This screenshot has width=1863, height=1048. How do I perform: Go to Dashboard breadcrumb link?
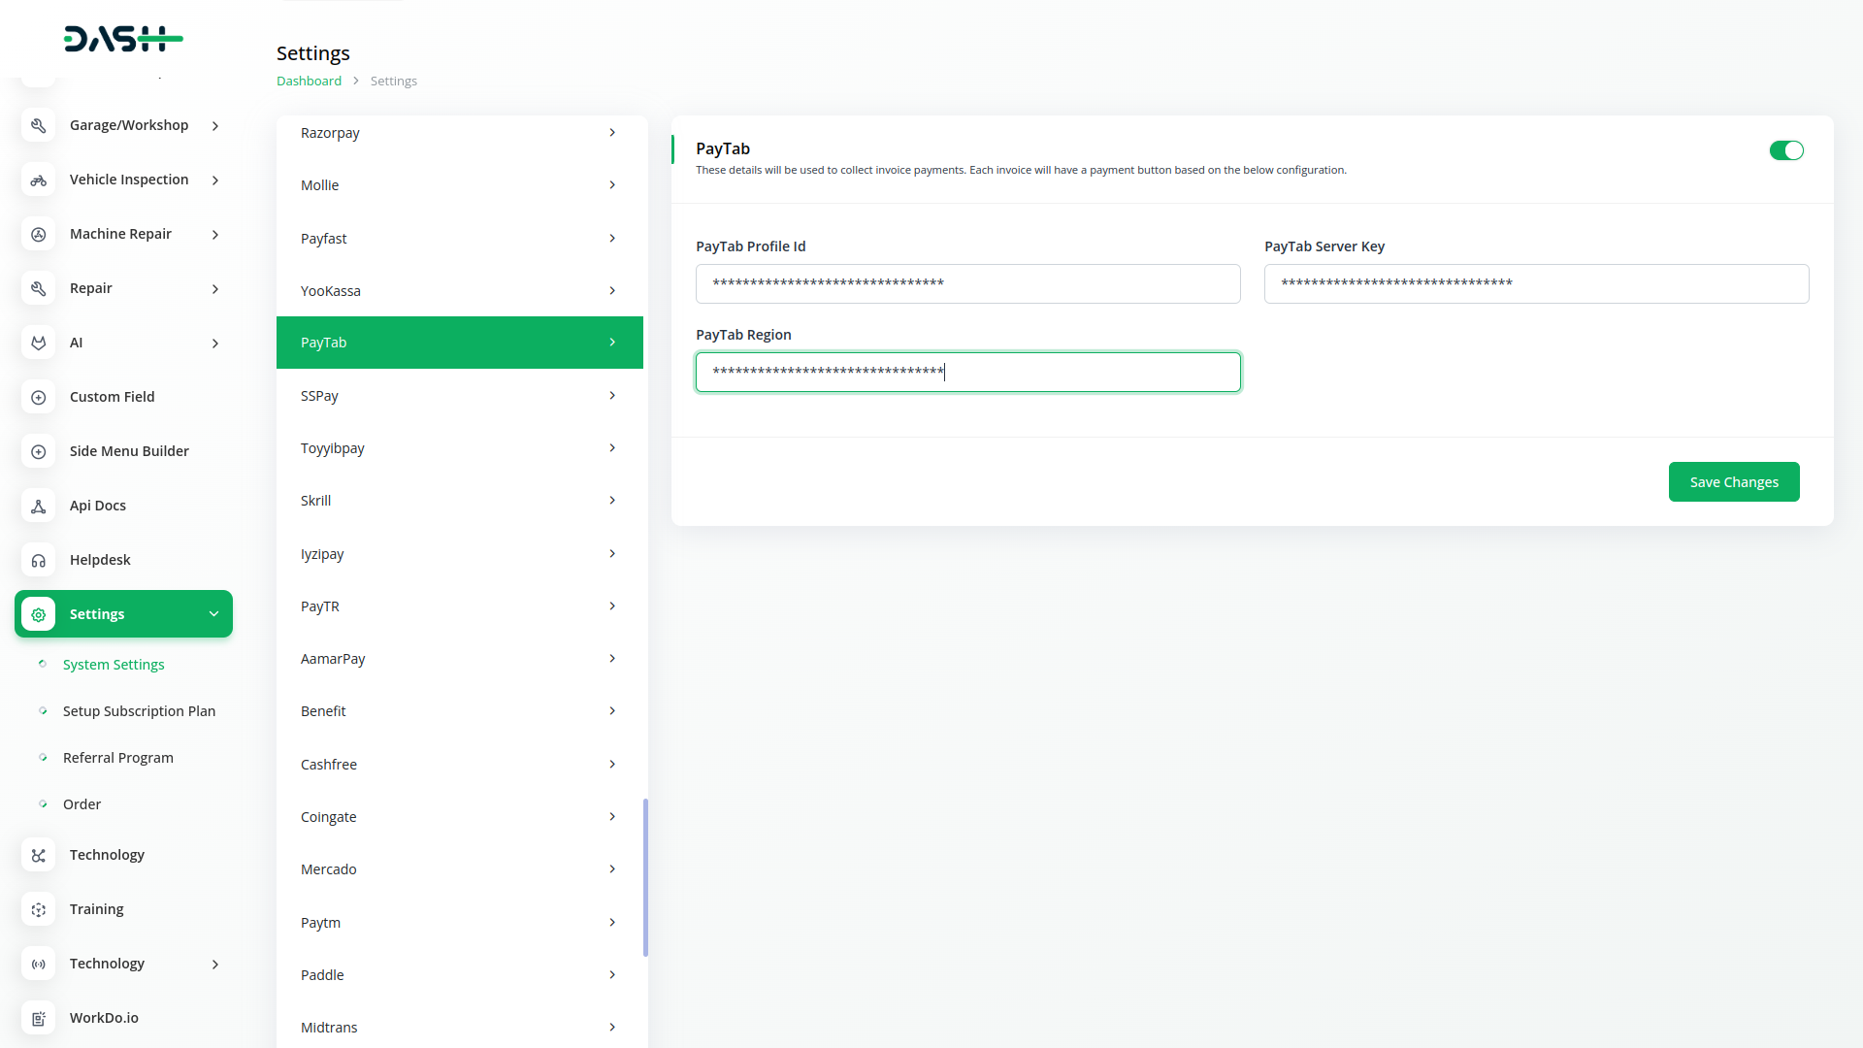309,81
